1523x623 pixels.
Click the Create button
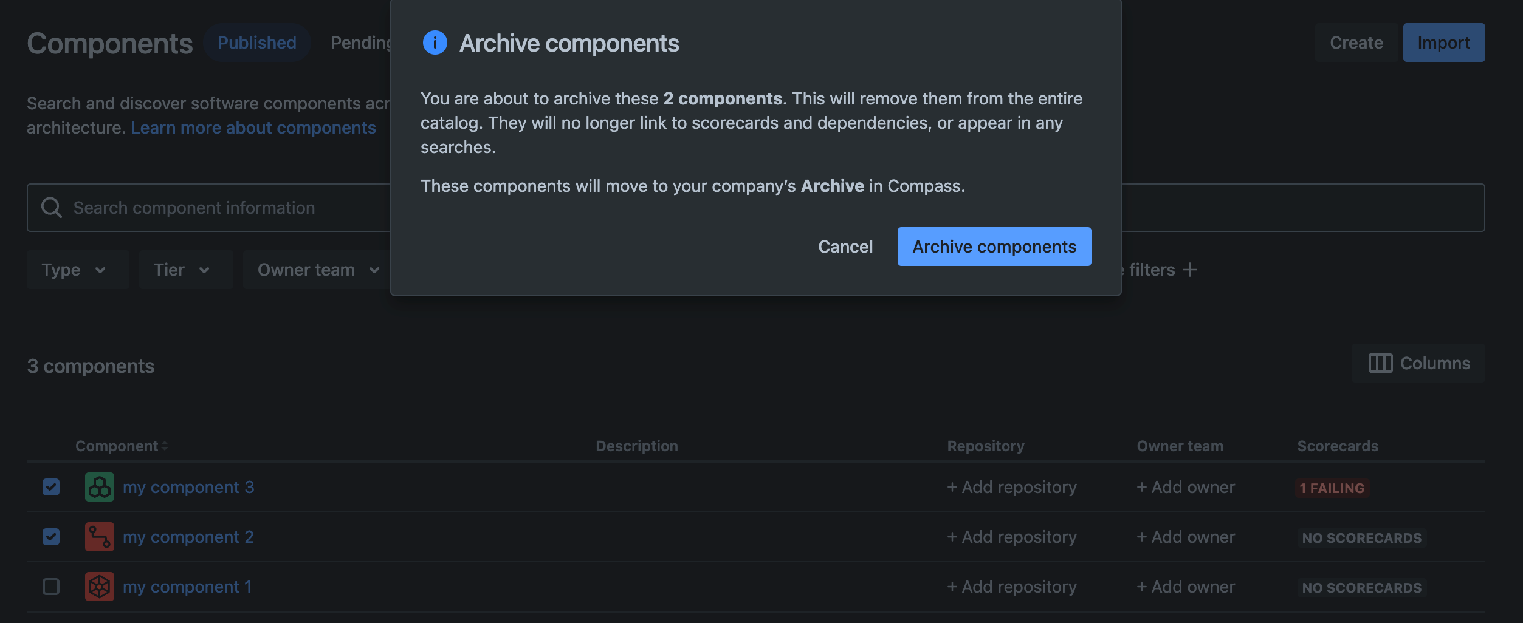(1356, 43)
